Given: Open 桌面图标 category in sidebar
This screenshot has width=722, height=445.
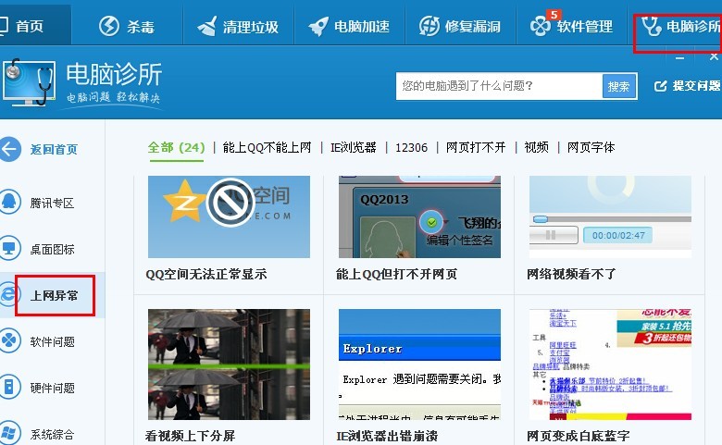Looking at the screenshot, I should click(x=52, y=250).
